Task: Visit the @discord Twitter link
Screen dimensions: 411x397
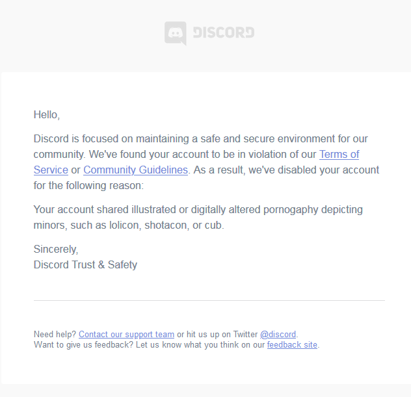Action: coord(278,335)
